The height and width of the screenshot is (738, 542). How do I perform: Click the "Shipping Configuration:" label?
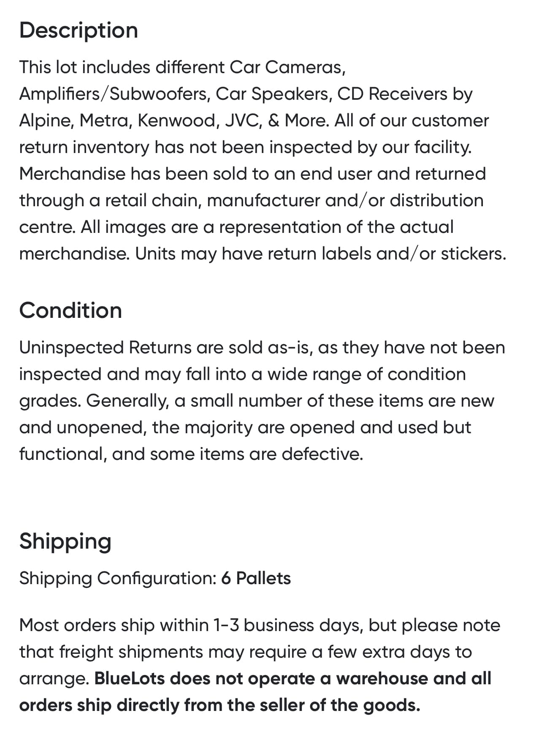[118, 578]
